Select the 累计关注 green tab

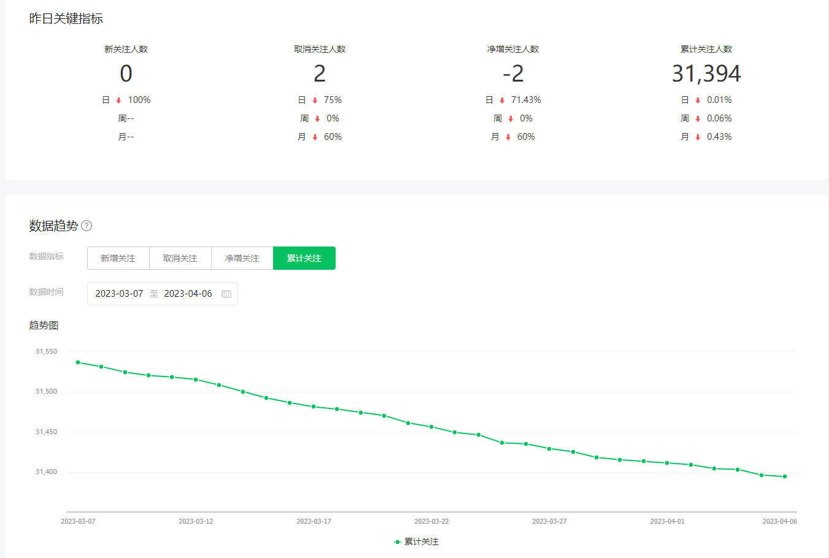point(304,258)
